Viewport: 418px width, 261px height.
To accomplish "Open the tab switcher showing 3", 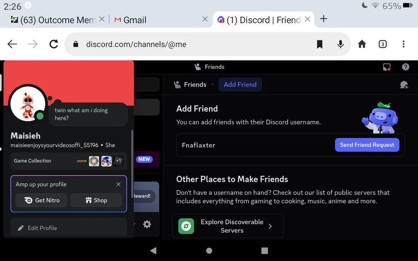I will click(x=383, y=44).
